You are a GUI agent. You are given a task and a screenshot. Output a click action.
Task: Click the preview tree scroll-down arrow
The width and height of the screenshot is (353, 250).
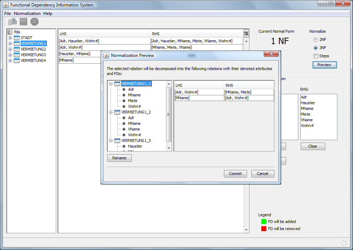coord(169,148)
